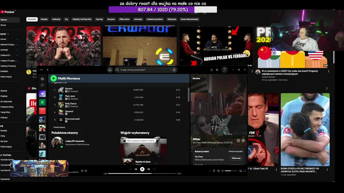Open artist pick Będzie mi dane
The width and height of the screenshot is (344, 193).
point(143,162)
